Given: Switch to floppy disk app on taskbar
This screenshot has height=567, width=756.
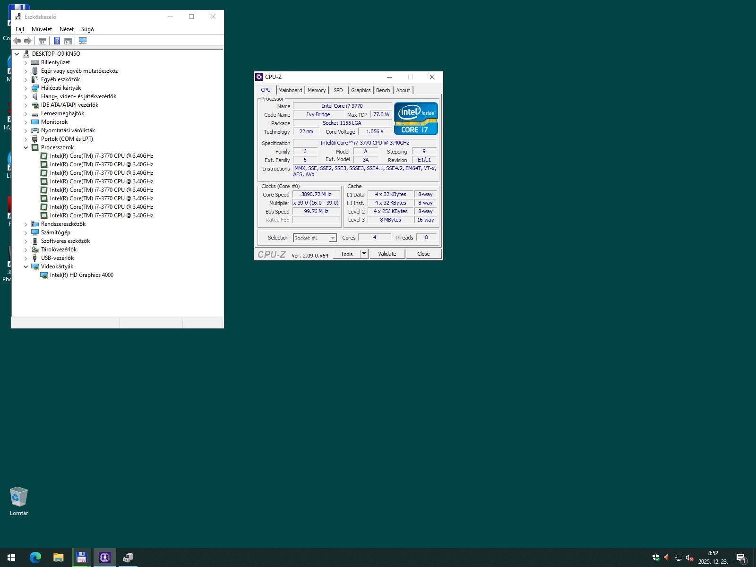Looking at the screenshot, I should point(81,558).
